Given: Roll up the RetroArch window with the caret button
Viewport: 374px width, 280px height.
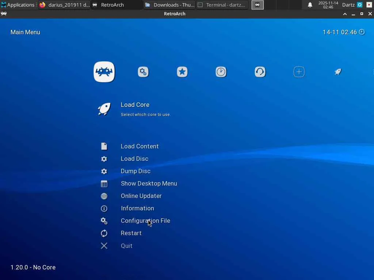Looking at the screenshot, I should (x=345, y=14).
